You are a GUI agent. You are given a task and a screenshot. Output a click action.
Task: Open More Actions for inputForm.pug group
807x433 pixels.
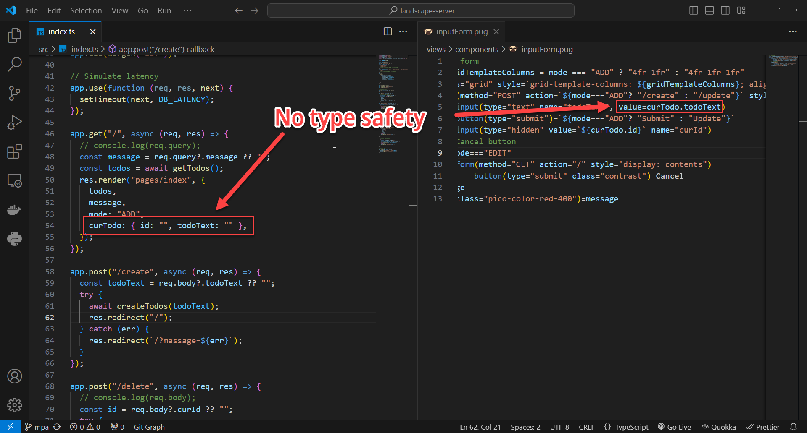pyautogui.click(x=793, y=31)
